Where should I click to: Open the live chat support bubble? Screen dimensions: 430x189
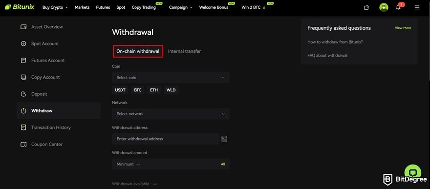coord(413,172)
